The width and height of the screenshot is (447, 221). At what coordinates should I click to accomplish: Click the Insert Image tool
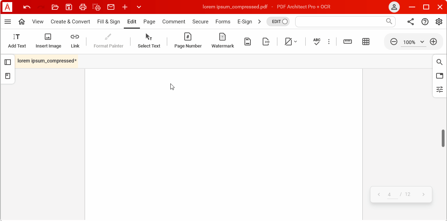(x=48, y=41)
